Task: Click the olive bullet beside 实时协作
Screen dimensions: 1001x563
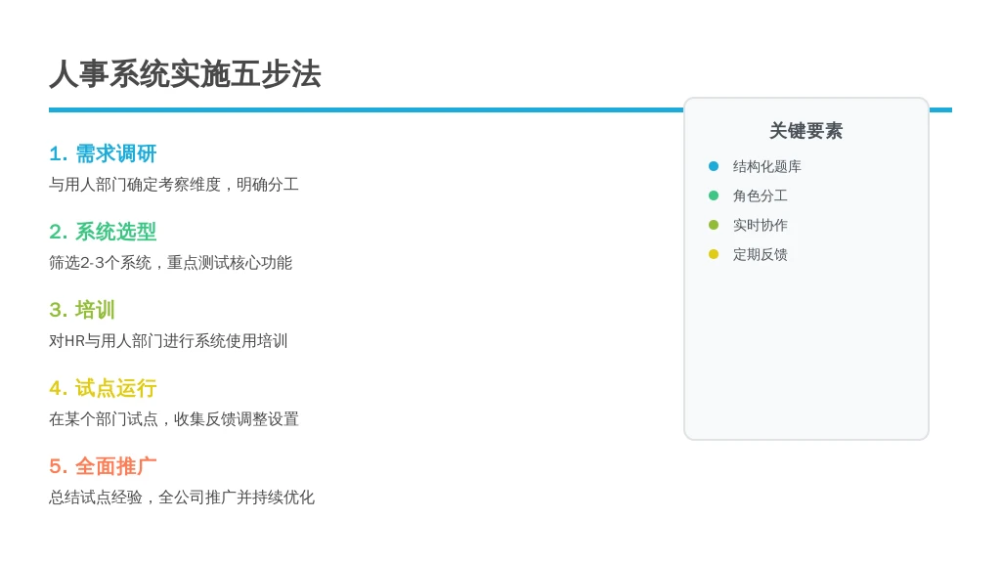Action: (x=714, y=226)
